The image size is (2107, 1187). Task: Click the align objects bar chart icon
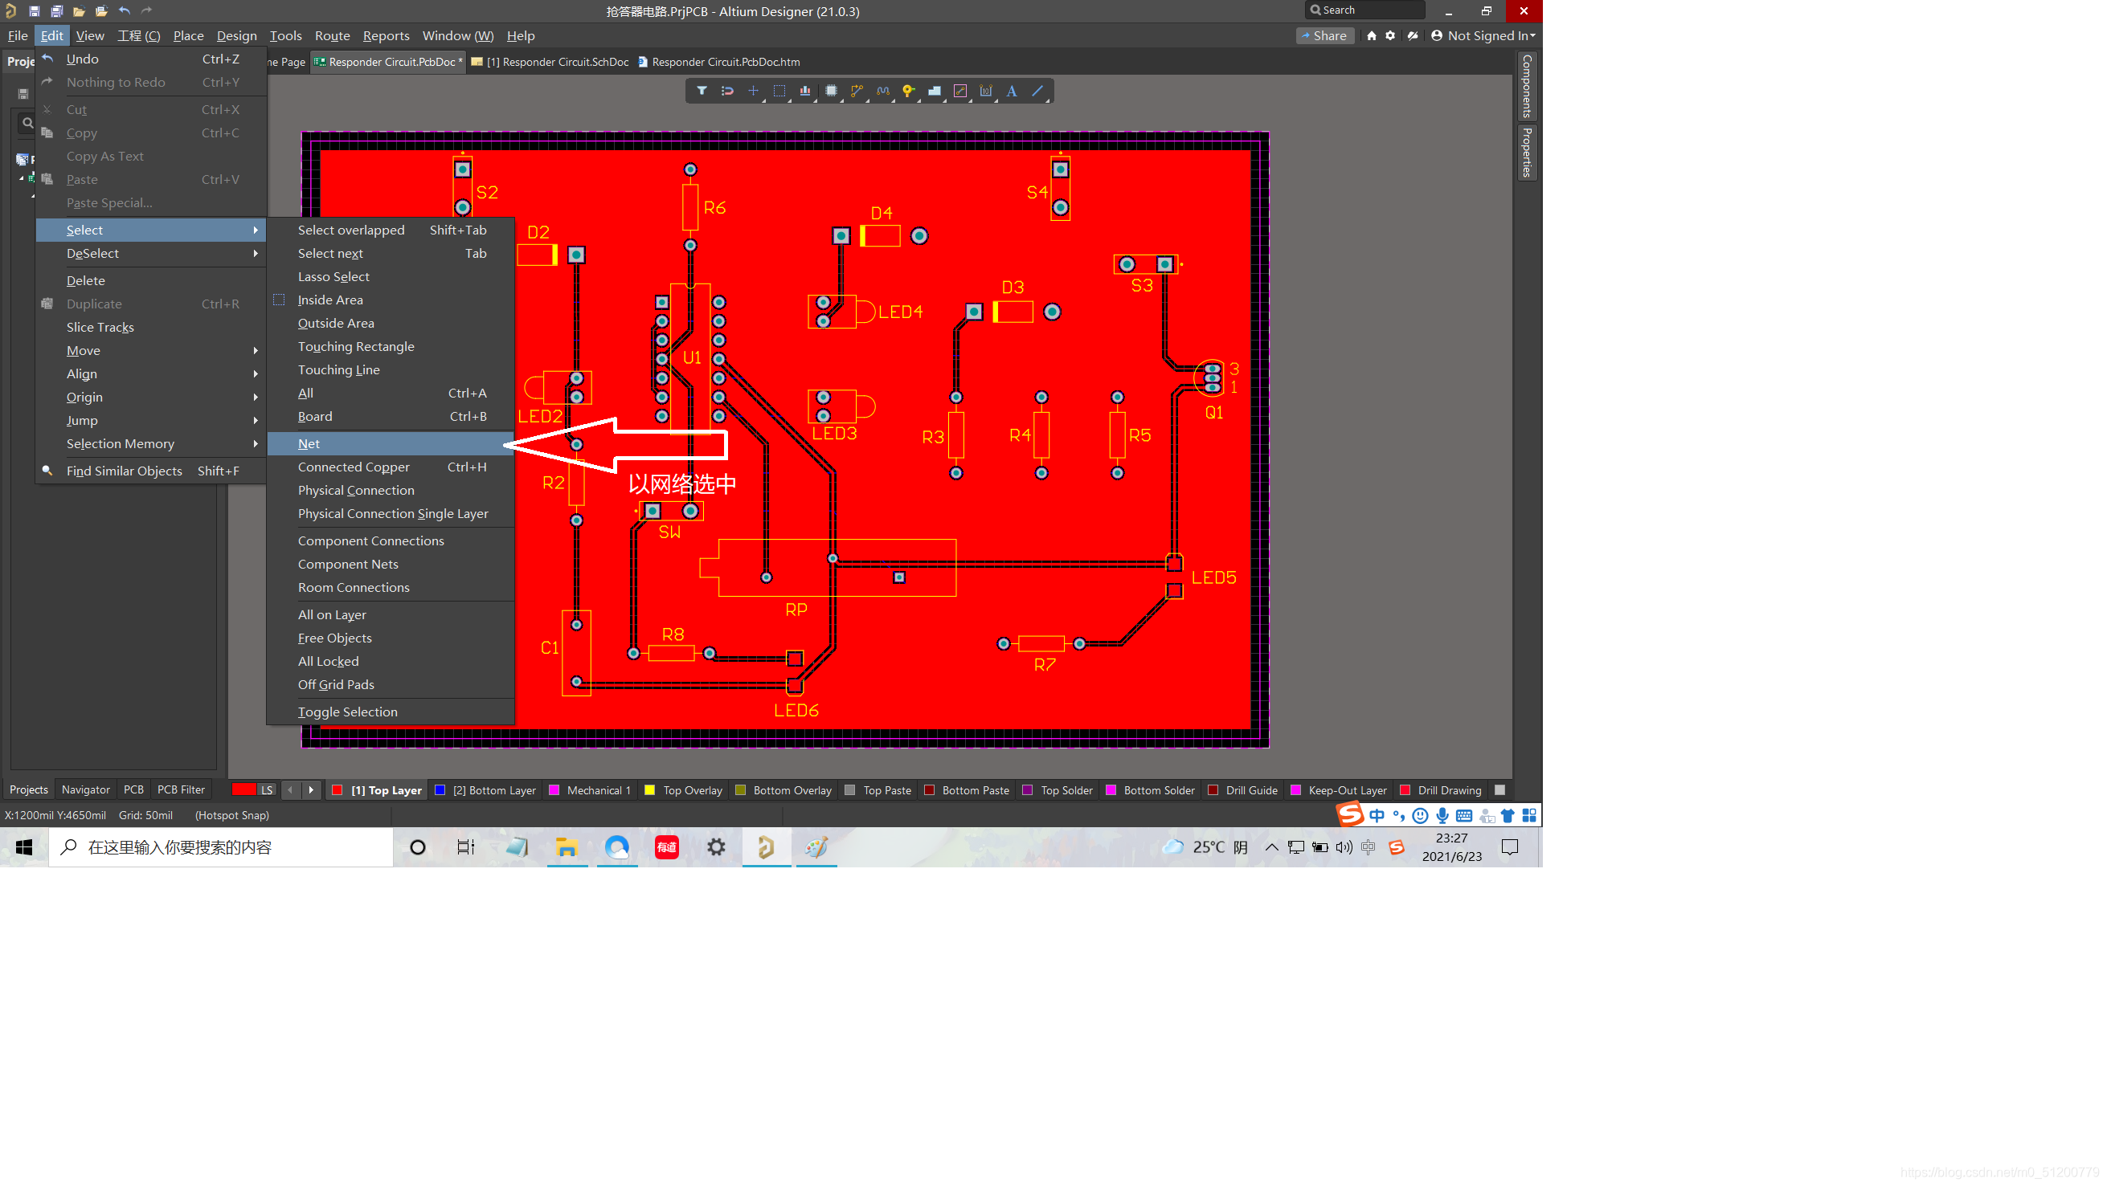tap(805, 91)
